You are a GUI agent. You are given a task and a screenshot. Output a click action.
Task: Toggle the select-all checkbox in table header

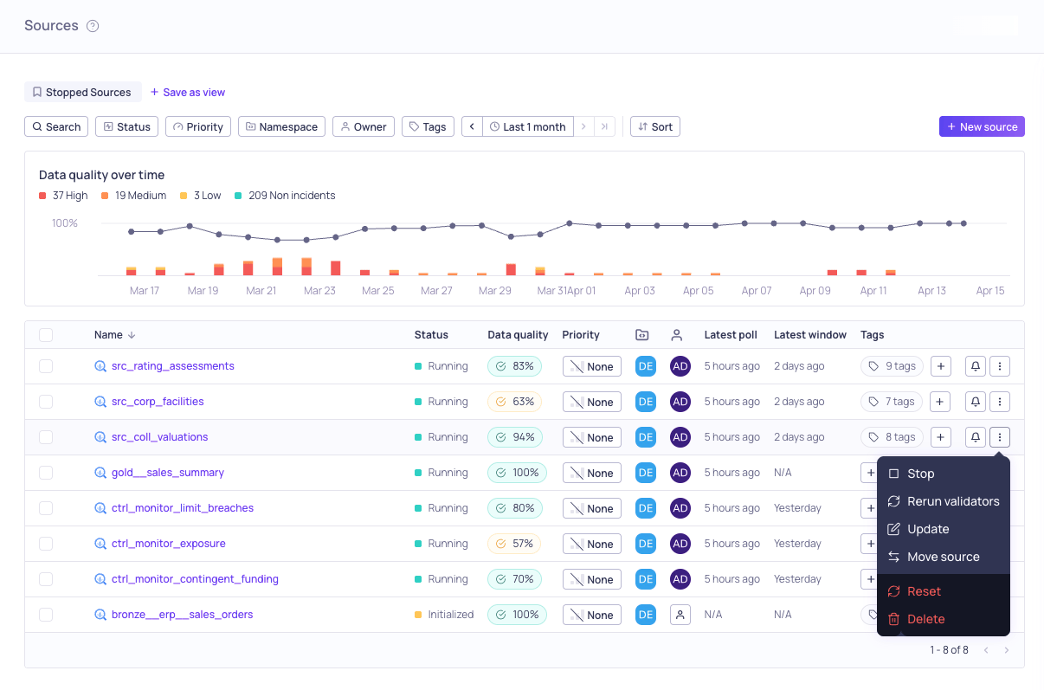tap(46, 335)
